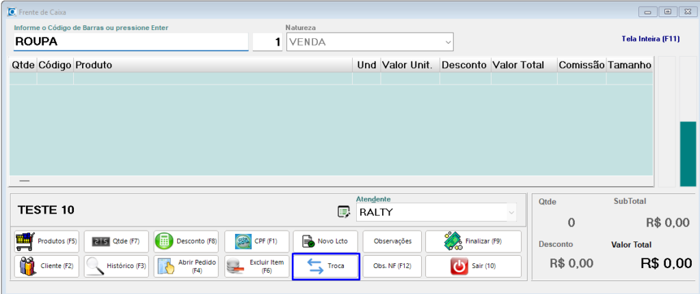Expand the Natureza VENDA dropdown
This screenshot has width=700, height=294.
[x=448, y=42]
